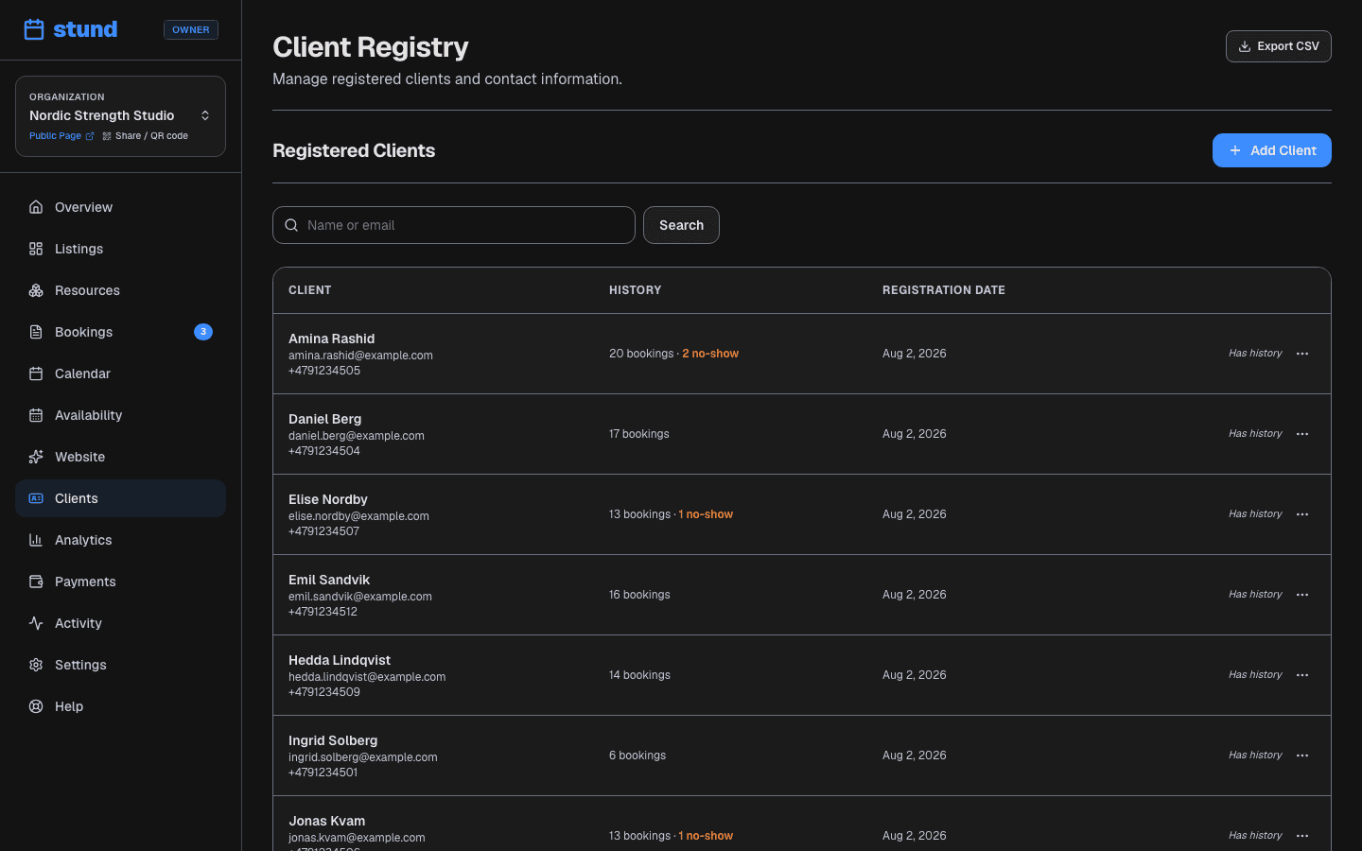Open the Resources menu item
Screen dimensions: 1362x851
point(120,290)
